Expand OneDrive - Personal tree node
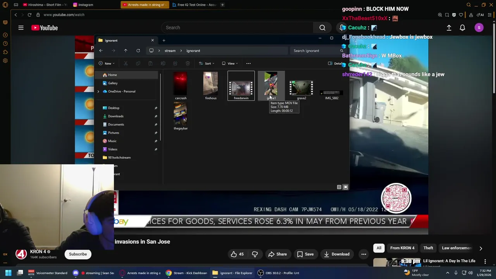Viewport: 496px width, 279px height. tap(98, 91)
